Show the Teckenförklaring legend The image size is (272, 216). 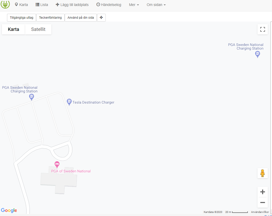click(50, 18)
